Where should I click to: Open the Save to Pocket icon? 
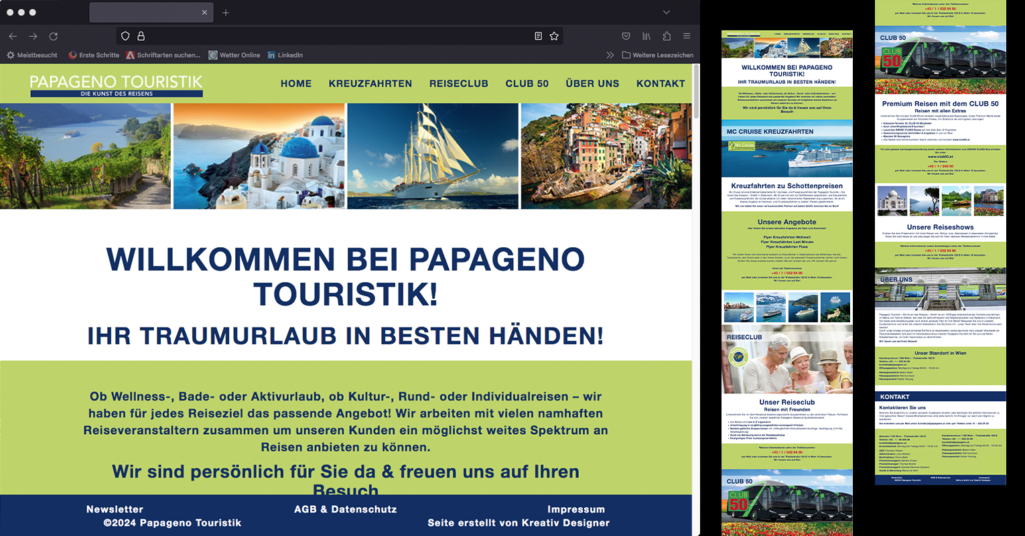click(626, 36)
